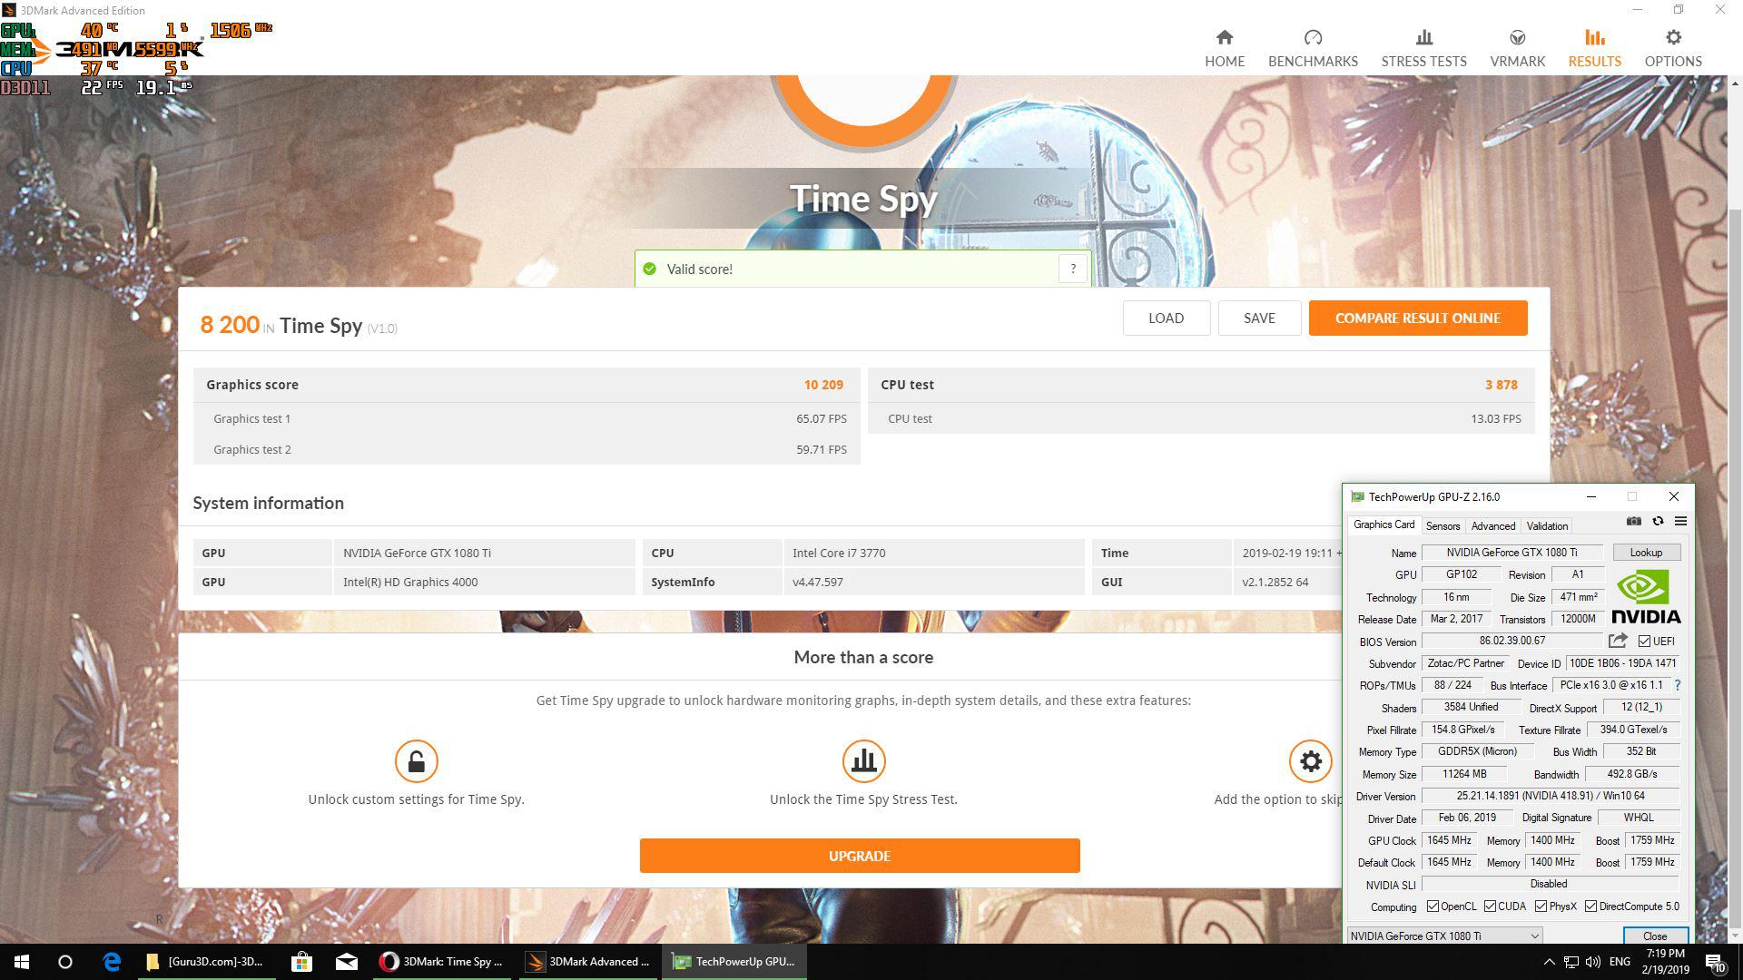Open the Benchmarks gauge icon
Screen dimensions: 1743x980
(1313, 37)
